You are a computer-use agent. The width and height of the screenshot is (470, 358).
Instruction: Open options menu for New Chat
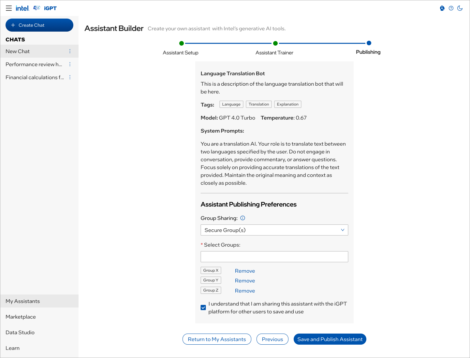(x=70, y=51)
